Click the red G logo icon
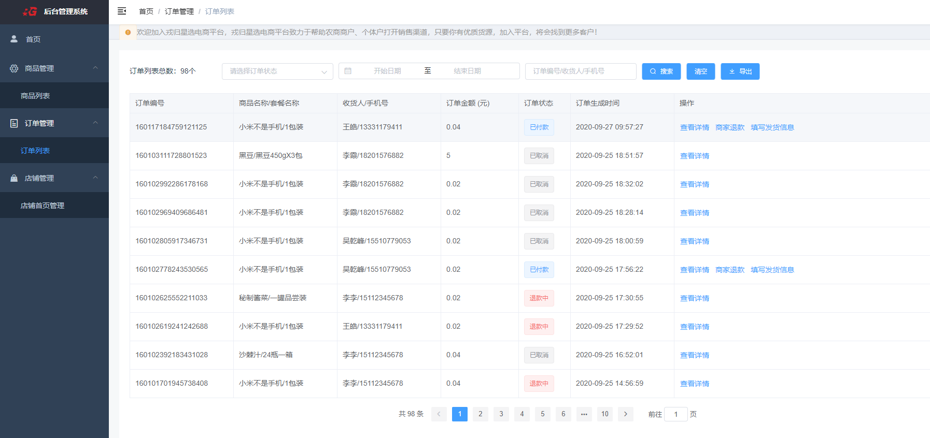 point(30,11)
